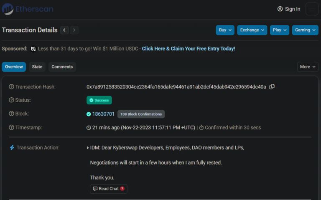Click the Transaction Action label
The height and width of the screenshot is (200, 321).
[x=38, y=148]
